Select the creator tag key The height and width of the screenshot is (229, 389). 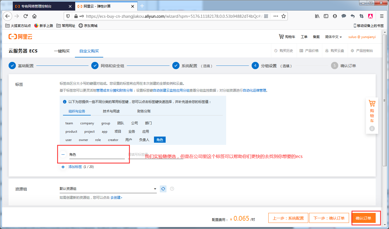113,140
